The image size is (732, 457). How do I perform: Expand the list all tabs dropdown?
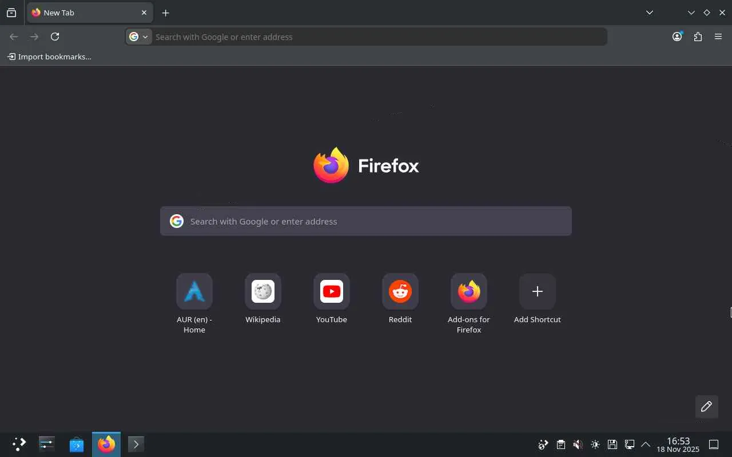pyautogui.click(x=649, y=13)
